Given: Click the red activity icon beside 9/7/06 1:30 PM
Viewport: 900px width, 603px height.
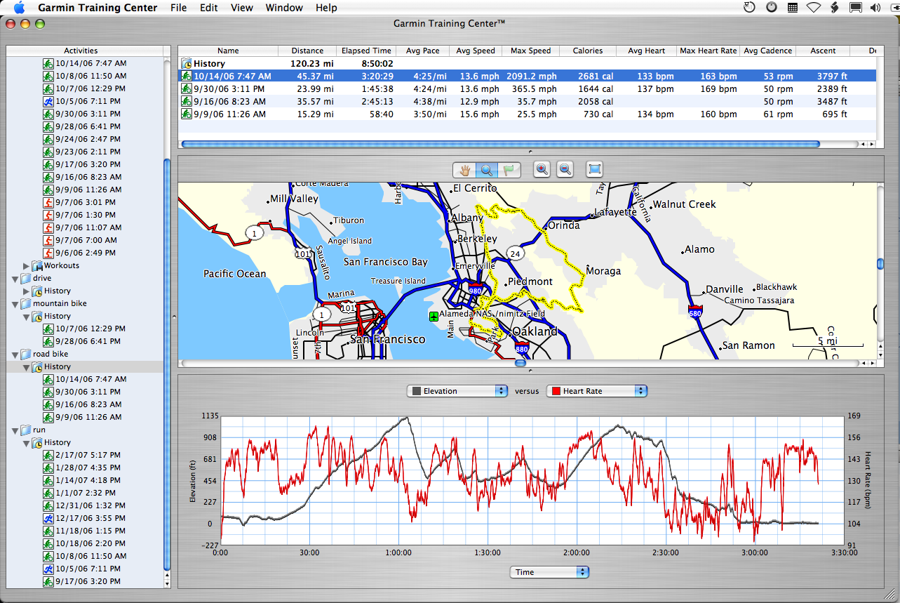Looking at the screenshot, I should (48, 215).
